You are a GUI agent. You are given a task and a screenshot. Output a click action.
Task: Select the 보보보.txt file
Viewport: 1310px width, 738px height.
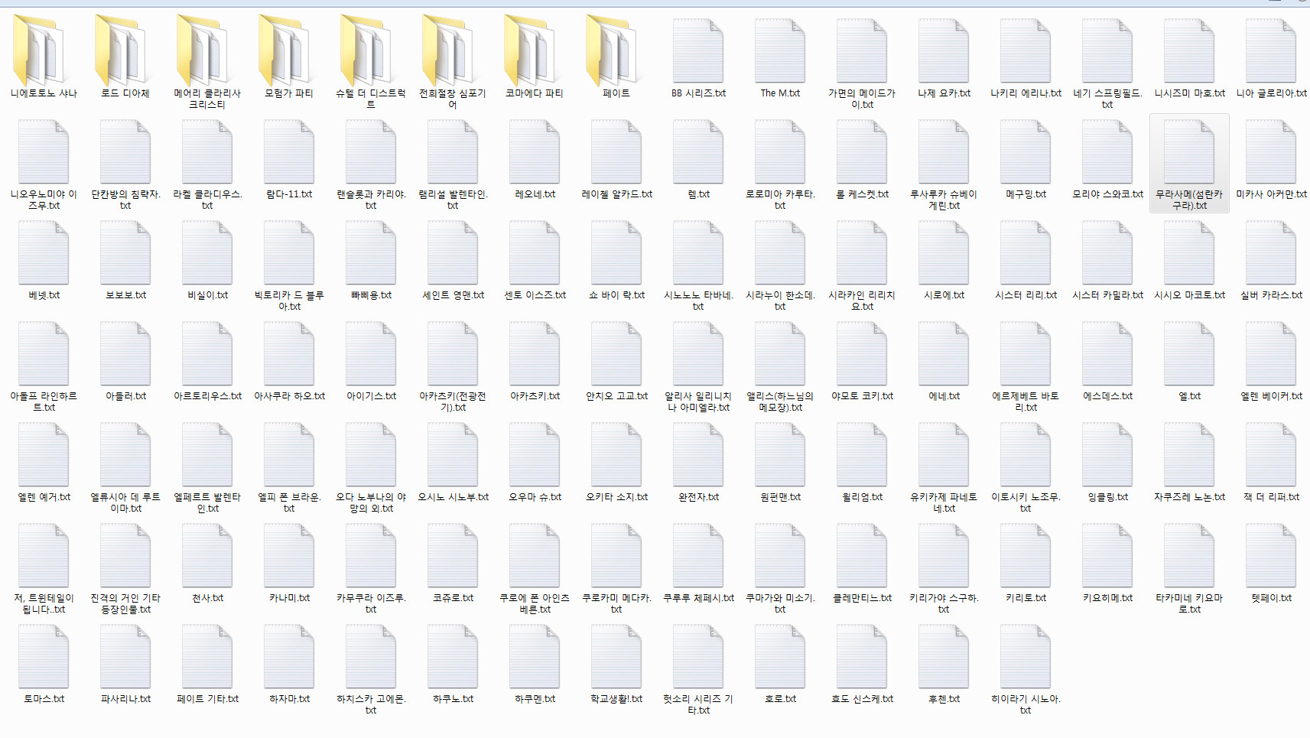pos(125,255)
